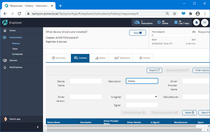
Task: Click the Switch app 1E icon
Action: (5, 119)
